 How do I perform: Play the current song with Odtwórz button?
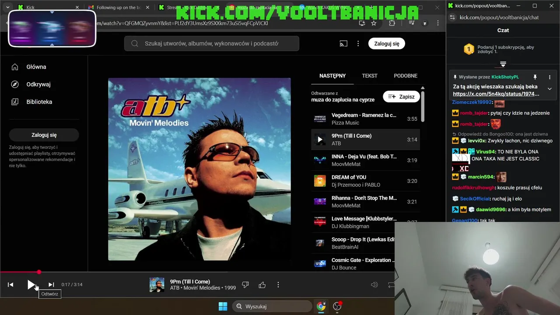pos(31,285)
